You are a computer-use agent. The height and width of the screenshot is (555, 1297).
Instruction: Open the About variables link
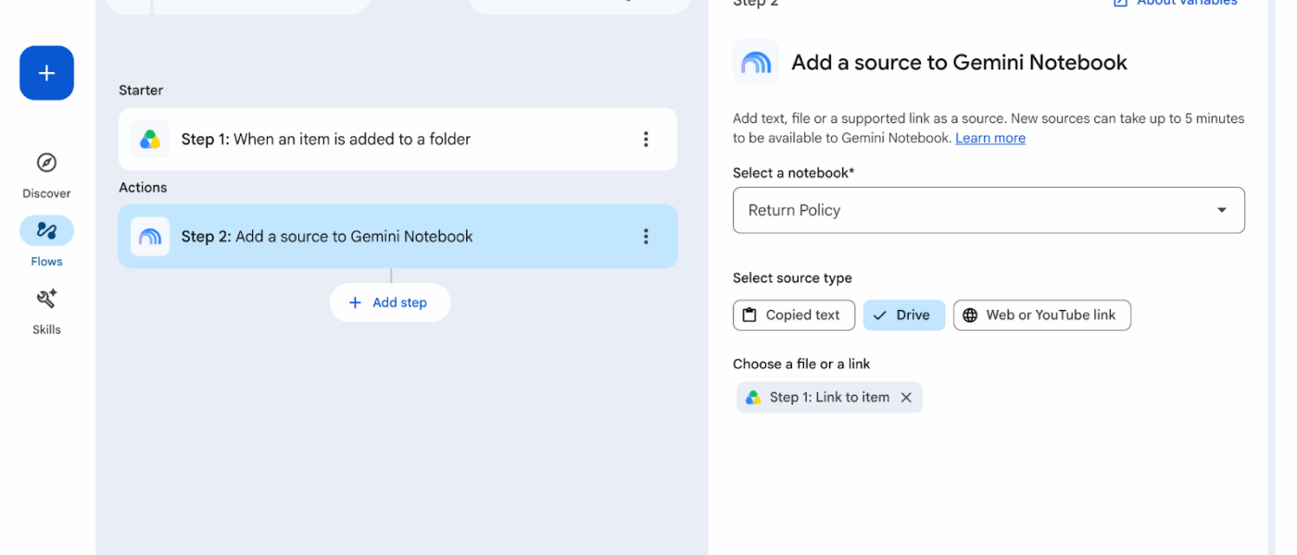(1176, 3)
